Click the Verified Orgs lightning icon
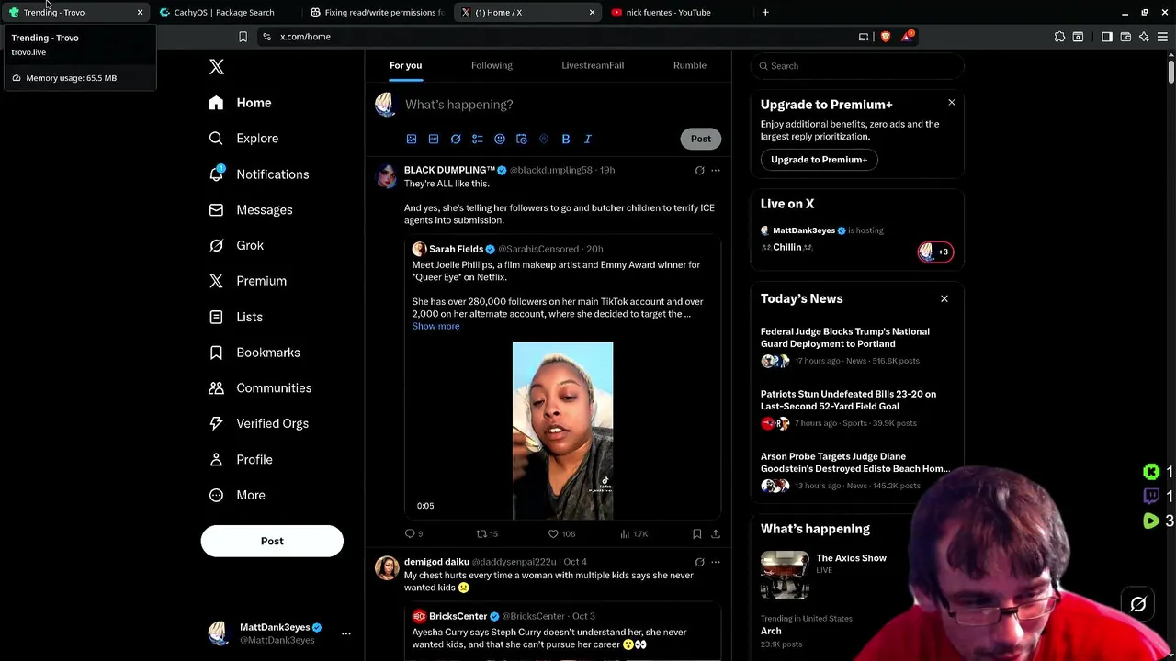 coord(216,423)
